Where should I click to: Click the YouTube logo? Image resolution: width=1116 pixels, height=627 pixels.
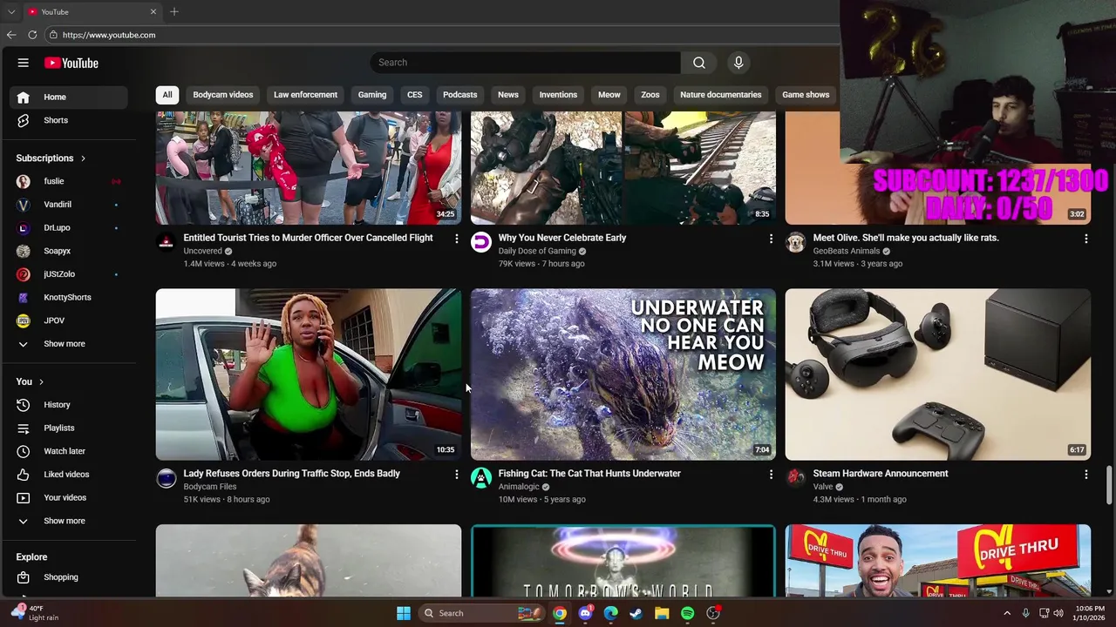[x=71, y=63]
